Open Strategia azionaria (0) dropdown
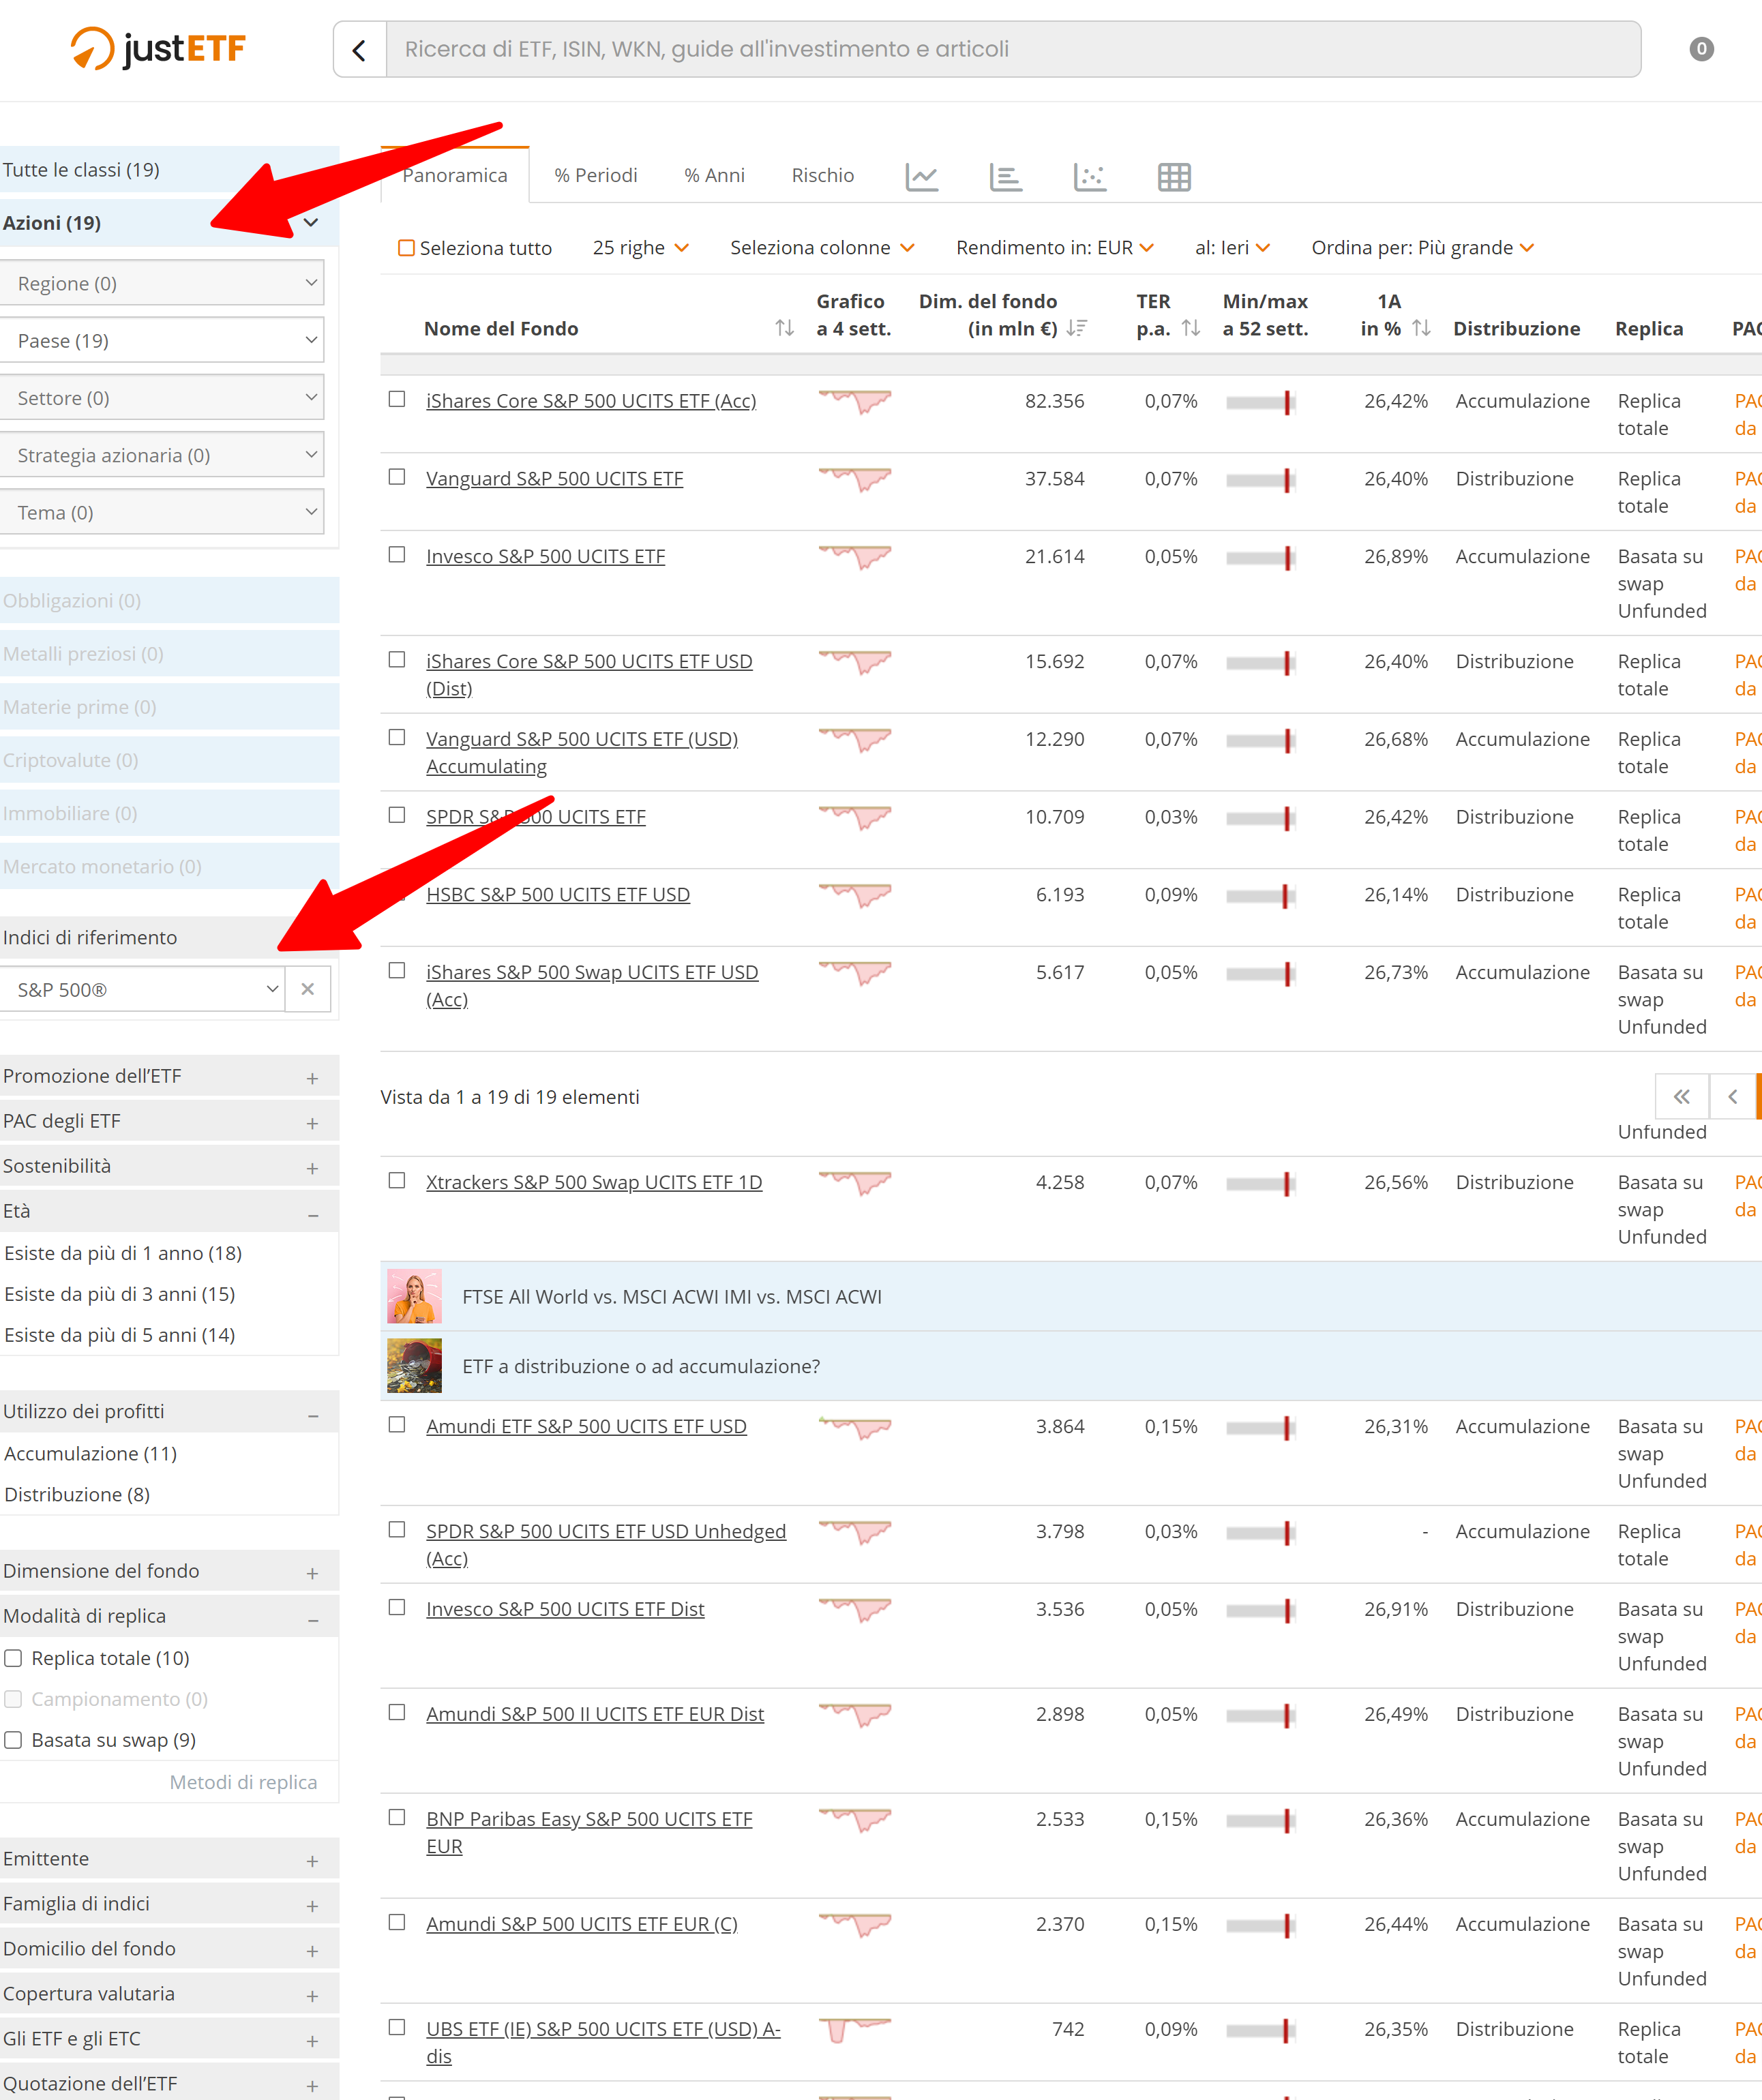 [x=161, y=454]
